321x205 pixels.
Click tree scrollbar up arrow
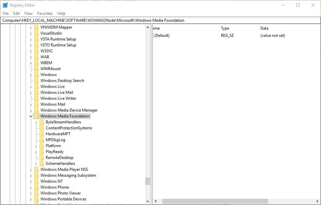[x=147, y=27]
